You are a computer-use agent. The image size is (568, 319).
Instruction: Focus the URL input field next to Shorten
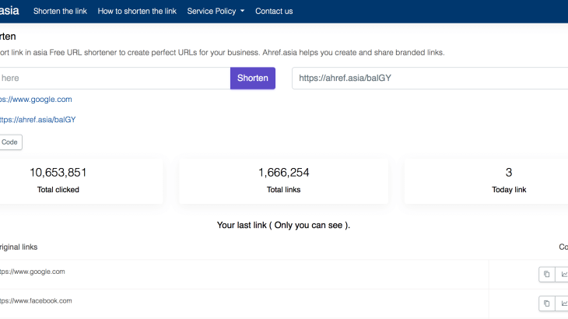(x=114, y=78)
